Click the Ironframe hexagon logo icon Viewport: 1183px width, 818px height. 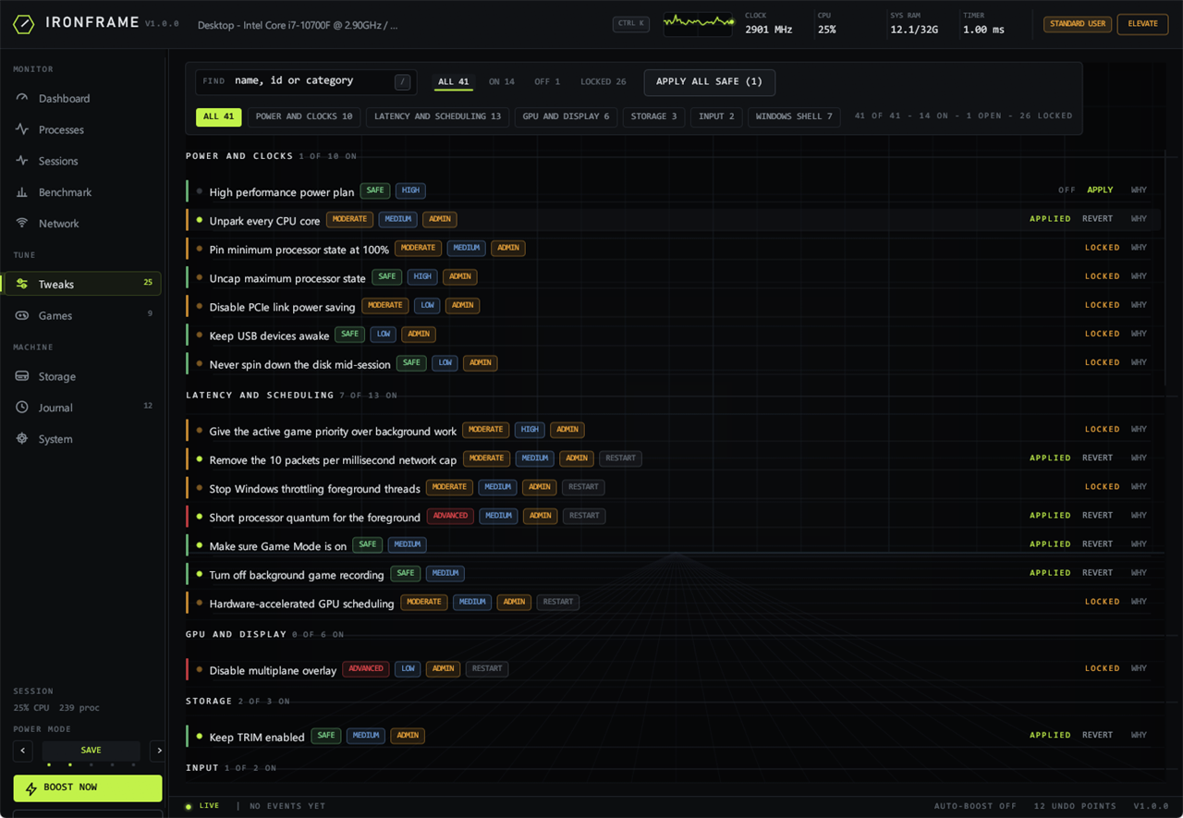click(24, 24)
